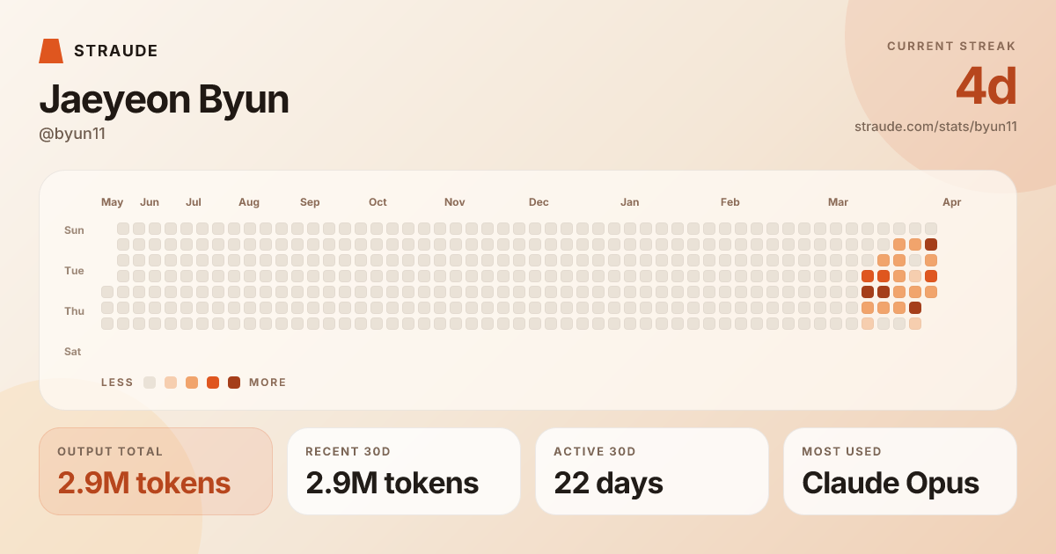The width and height of the screenshot is (1056, 554).
Task: Click the Sun weekday row label
Action: 74,230
